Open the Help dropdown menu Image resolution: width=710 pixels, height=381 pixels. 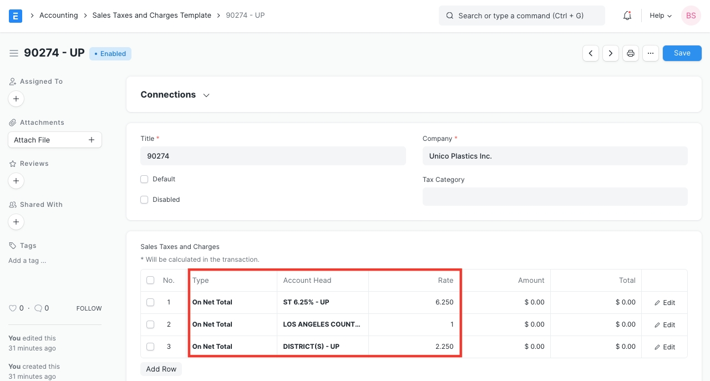[x=660, y=16]
